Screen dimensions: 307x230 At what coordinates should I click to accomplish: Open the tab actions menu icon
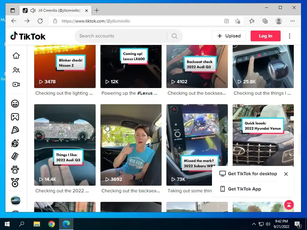(13, 10)
